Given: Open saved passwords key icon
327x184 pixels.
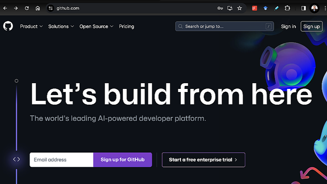Looking at the screenshot, I should point(220,8).
